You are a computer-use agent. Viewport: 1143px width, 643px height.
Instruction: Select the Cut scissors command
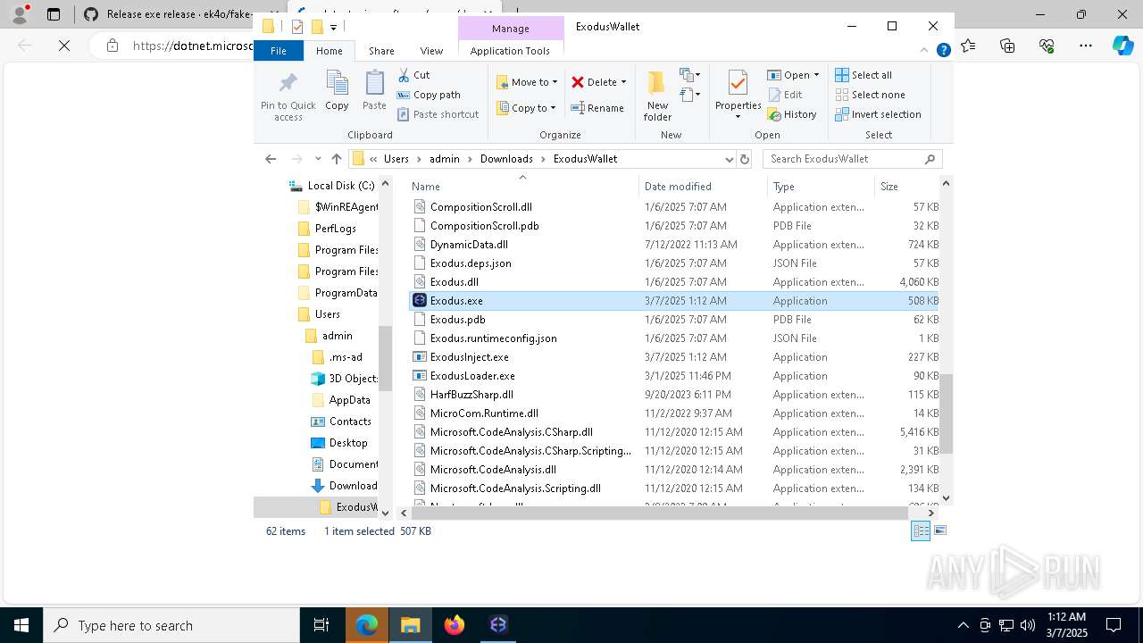point(413,75)
